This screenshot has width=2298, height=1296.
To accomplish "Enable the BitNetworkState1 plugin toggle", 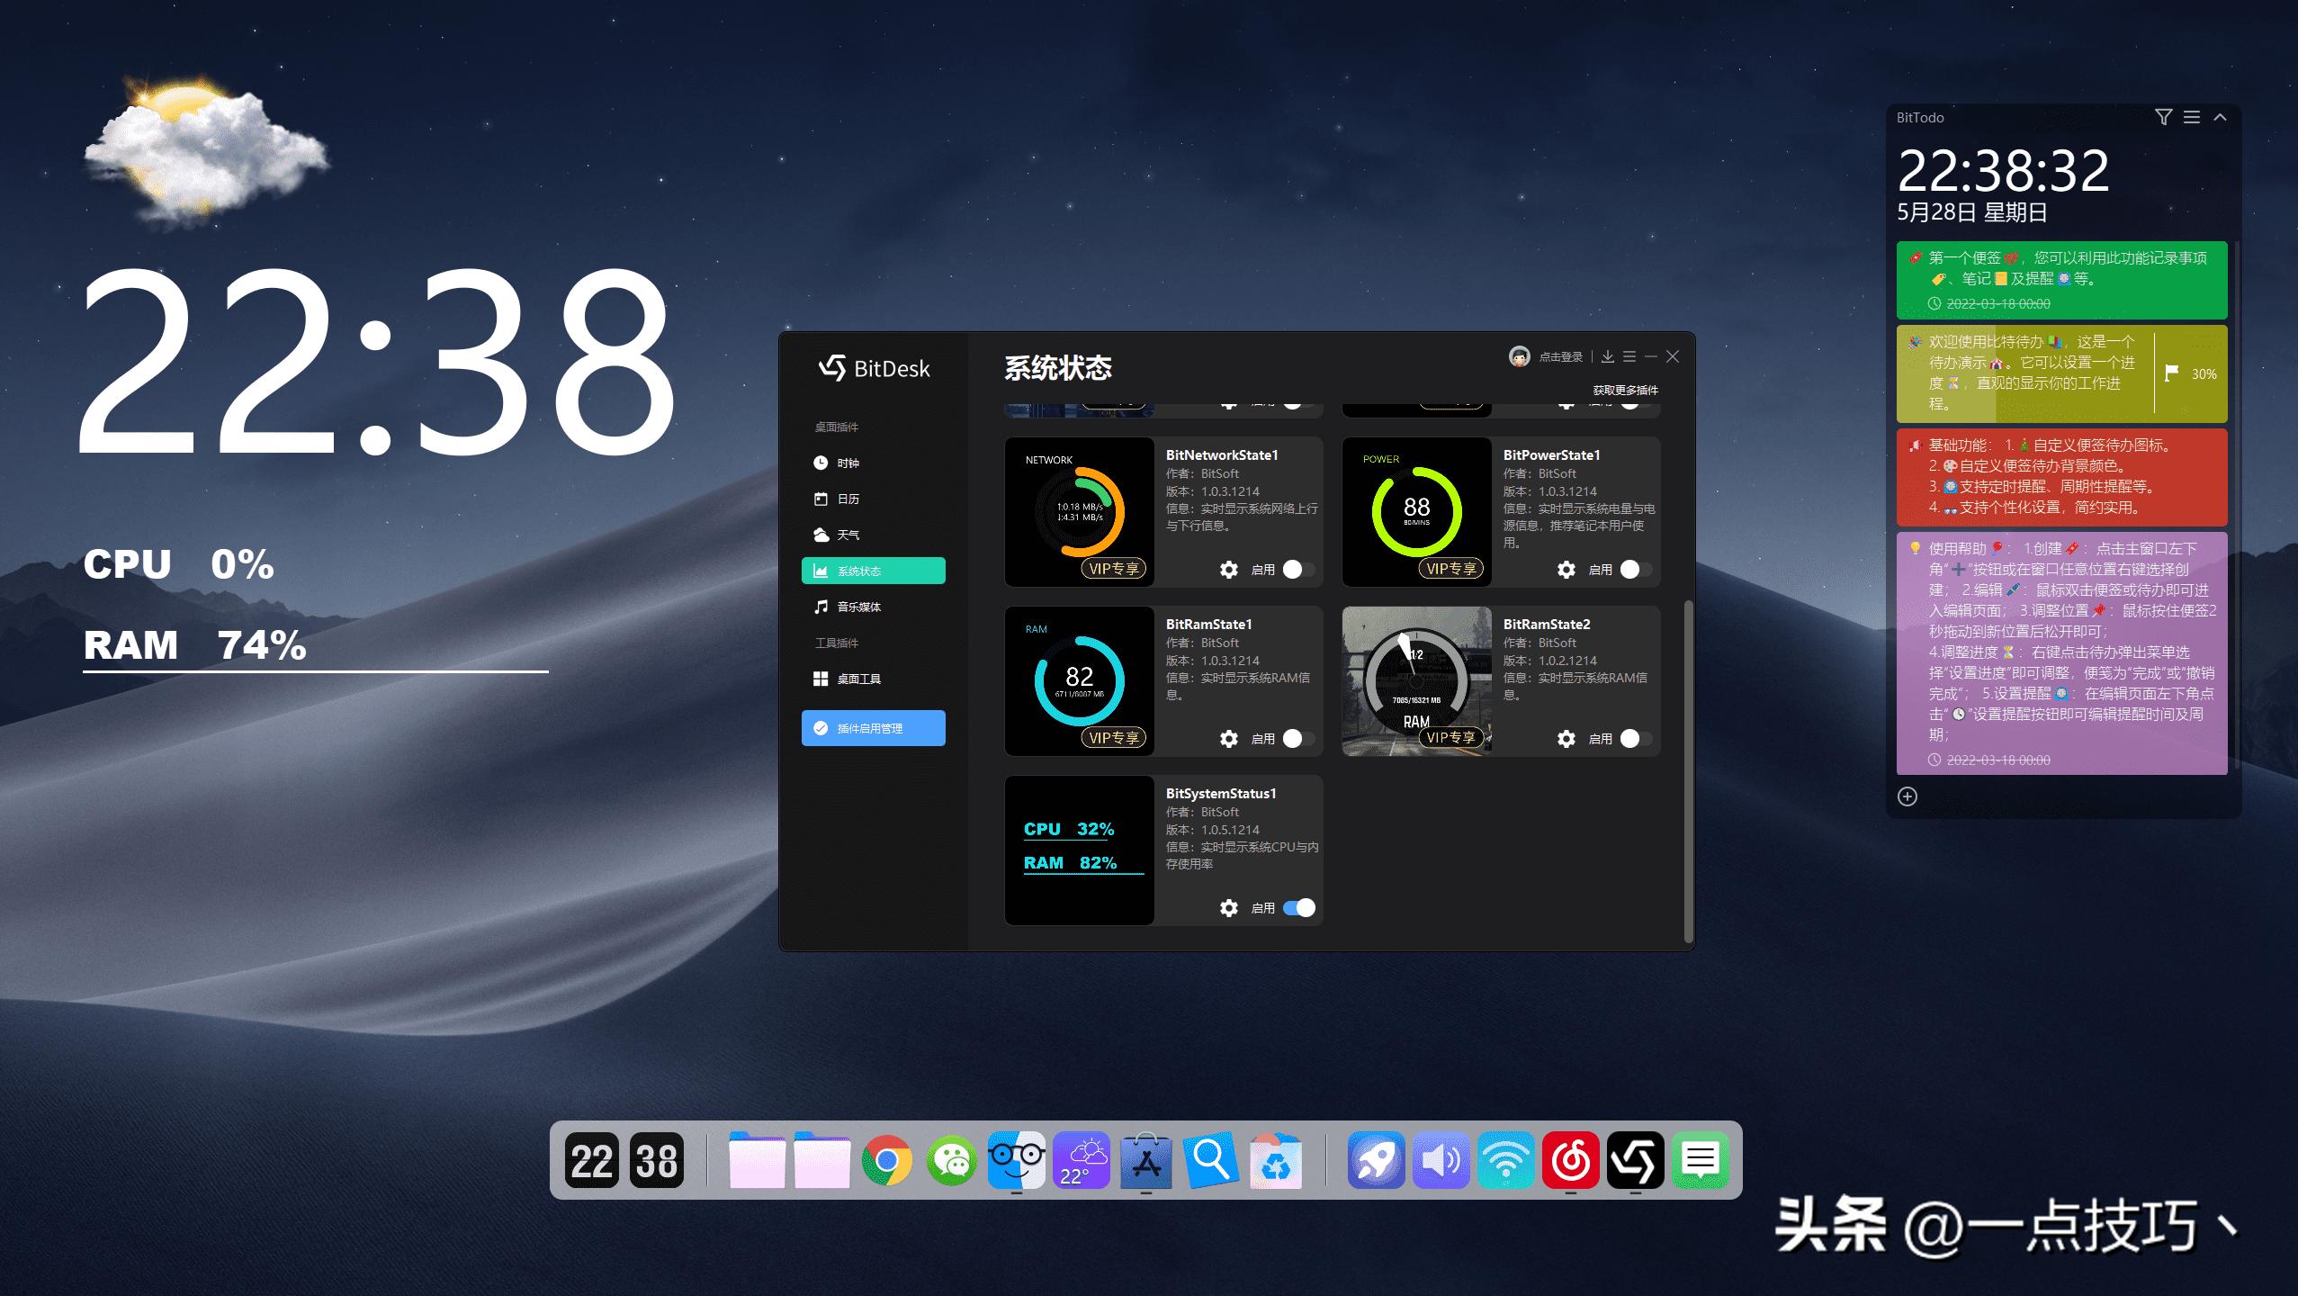I will [x=1297, y=570].
